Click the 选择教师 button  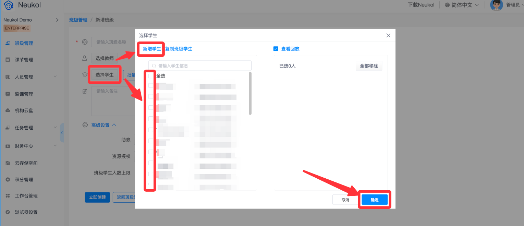tap(105, 58)
